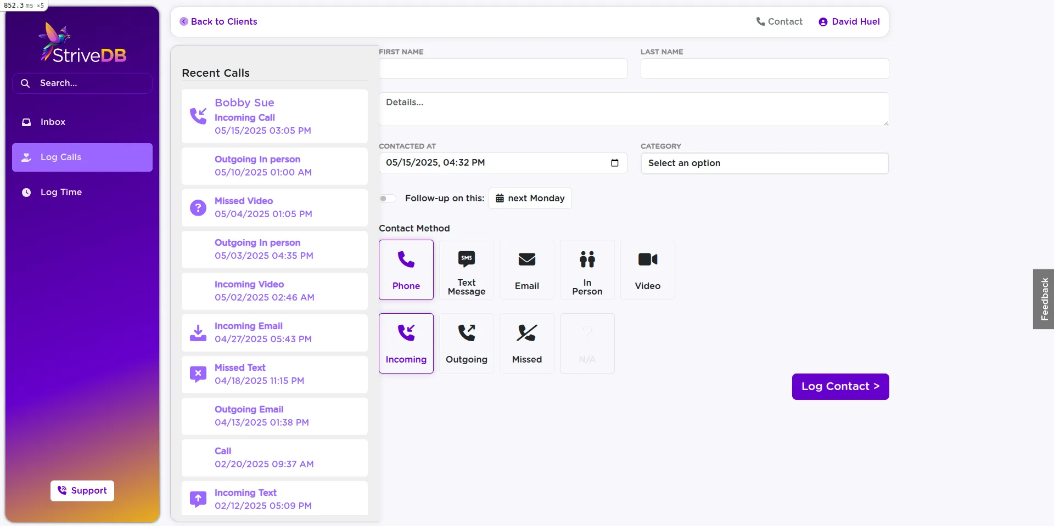Go Back to Clients
The width and height of the screenshot is (1054, 526).
(x=218, y=21)
